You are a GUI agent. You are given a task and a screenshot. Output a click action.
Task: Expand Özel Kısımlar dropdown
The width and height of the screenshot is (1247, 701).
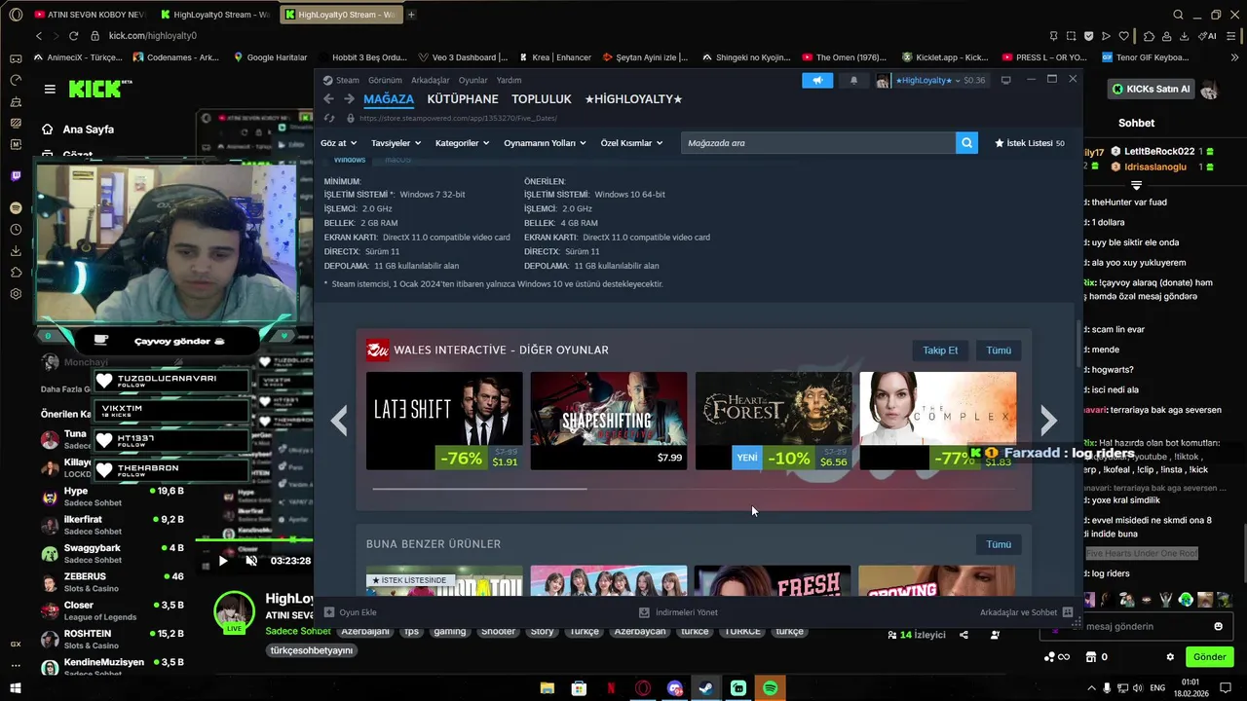pos(631,143)
